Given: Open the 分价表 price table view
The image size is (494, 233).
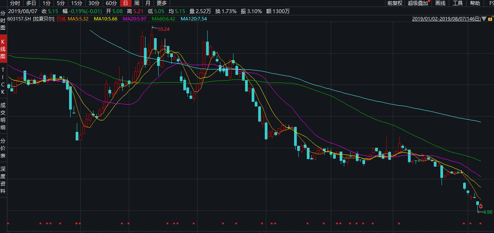Looking at the screenshot, I should tap(3, 149).
